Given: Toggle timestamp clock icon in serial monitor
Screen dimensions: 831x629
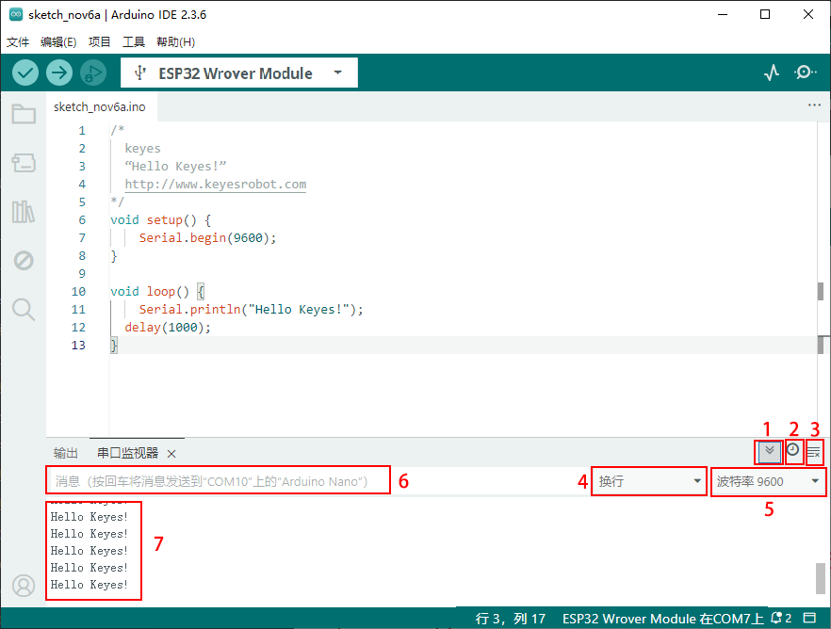Looking at the screenshot, I should pyautogui.click(x=793, y=451).
